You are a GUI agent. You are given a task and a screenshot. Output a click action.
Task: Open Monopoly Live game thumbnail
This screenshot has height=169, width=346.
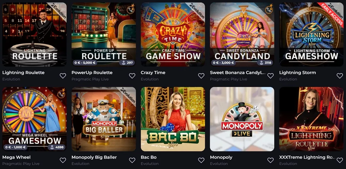coord(242,119)
